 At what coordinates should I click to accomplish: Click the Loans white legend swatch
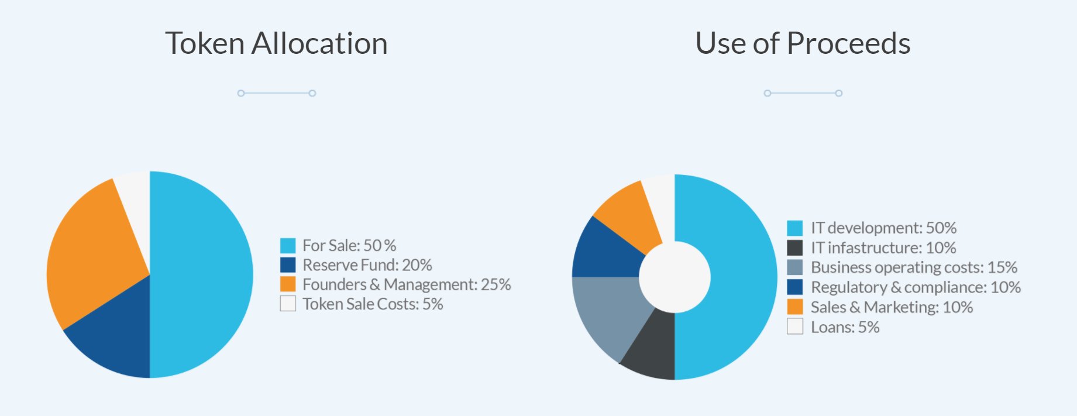(795, 326)
